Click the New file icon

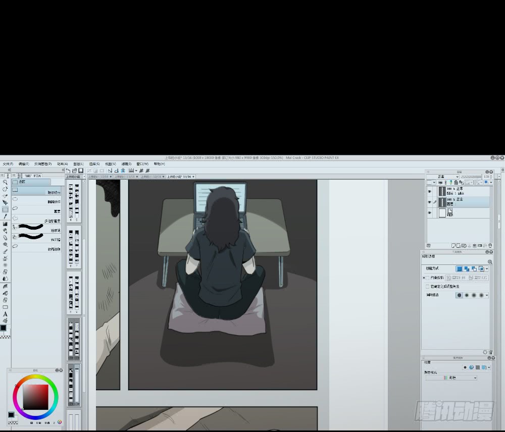tap(69, 171)
